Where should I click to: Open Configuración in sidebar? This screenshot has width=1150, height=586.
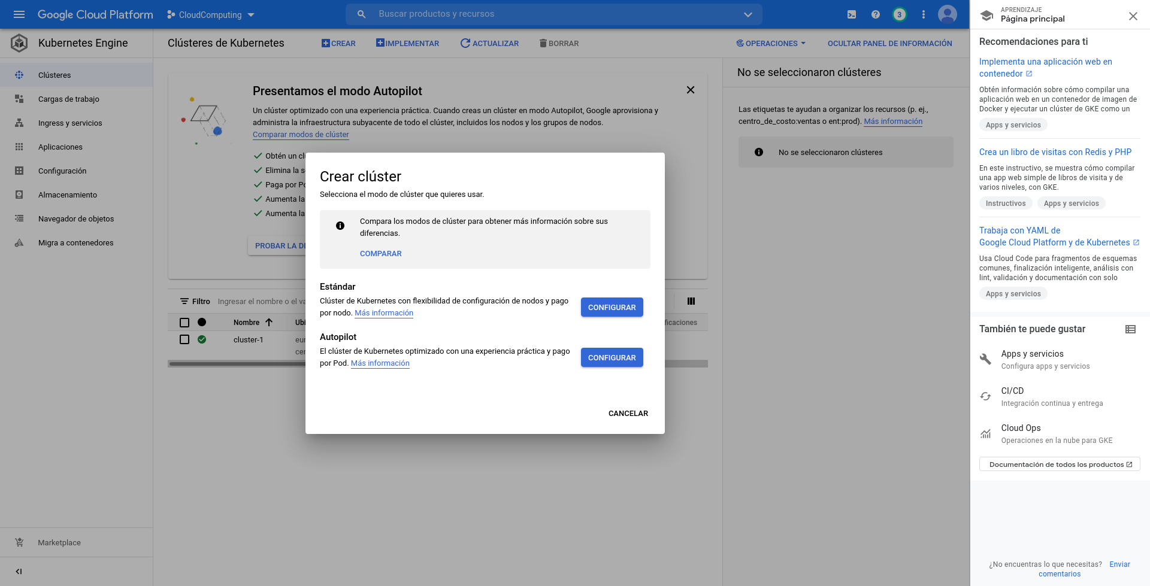pyautogui.click(x=76, y=171)
